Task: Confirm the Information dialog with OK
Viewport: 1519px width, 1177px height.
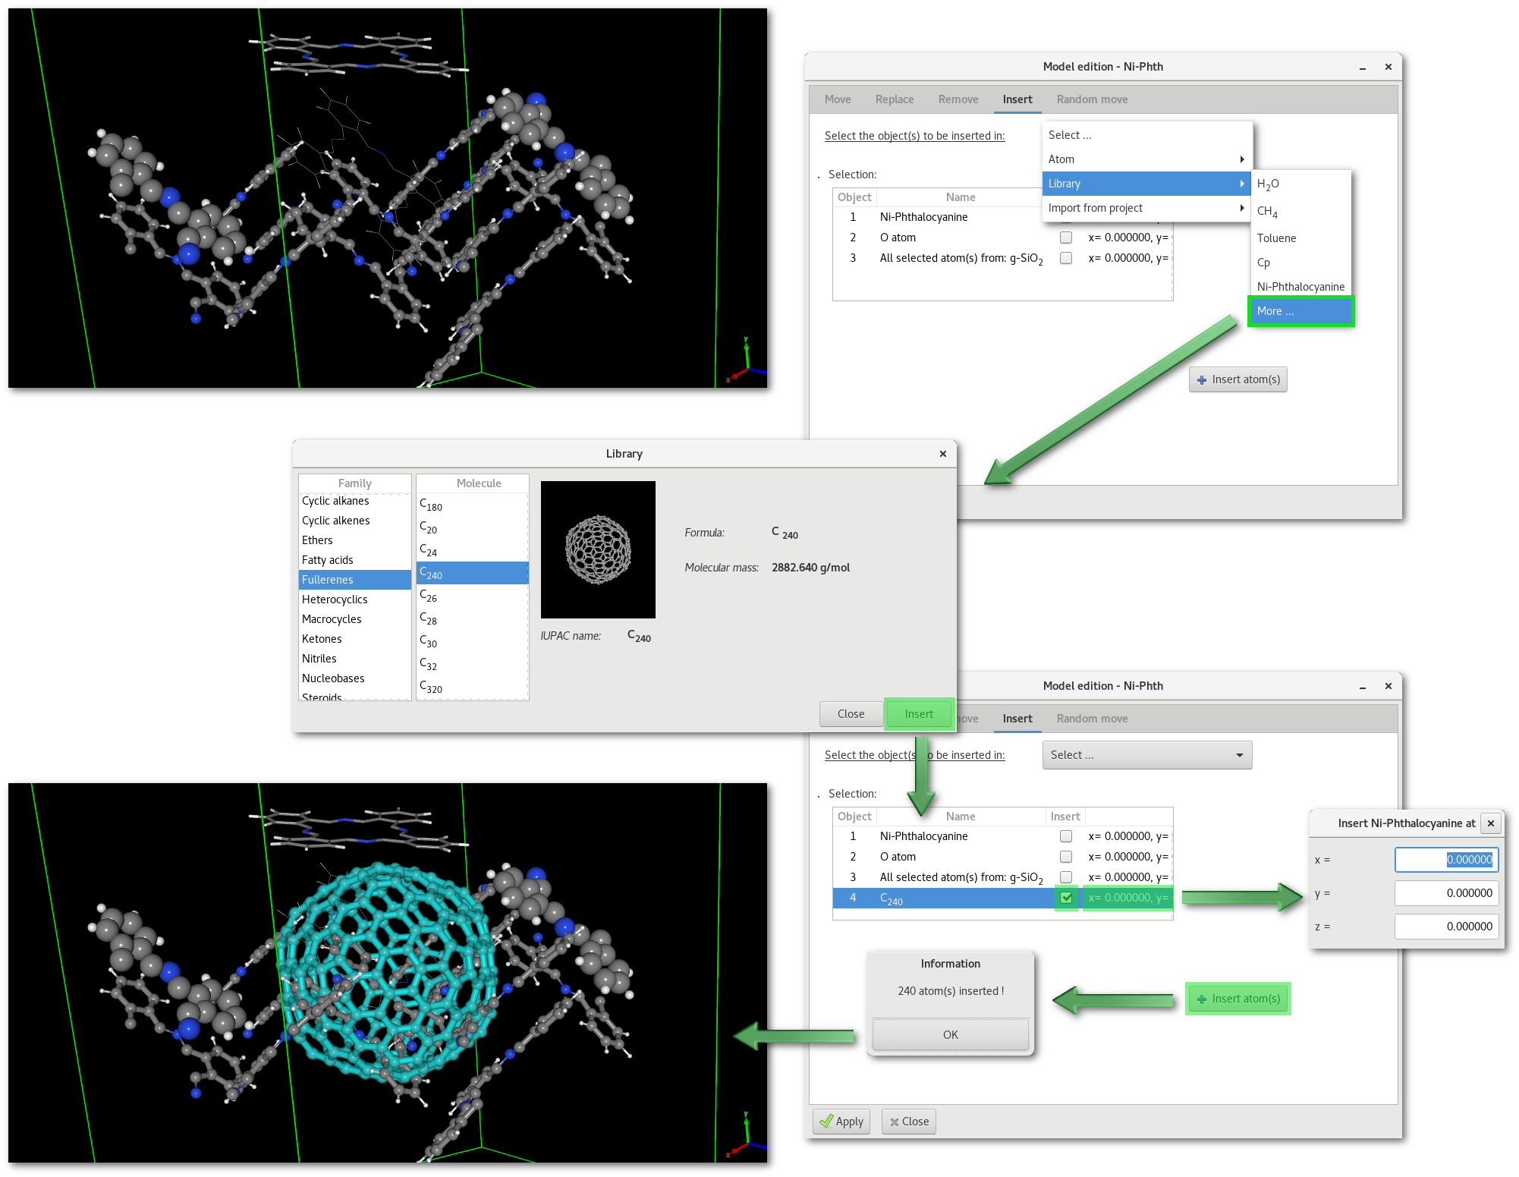Action: (950, 1035)
